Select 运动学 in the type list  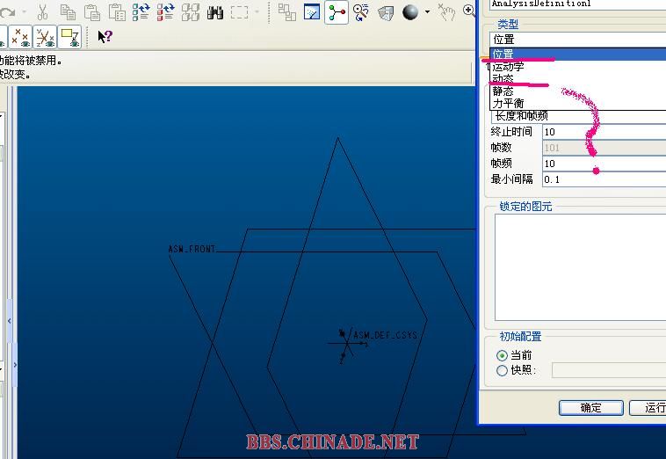point(577,66)
